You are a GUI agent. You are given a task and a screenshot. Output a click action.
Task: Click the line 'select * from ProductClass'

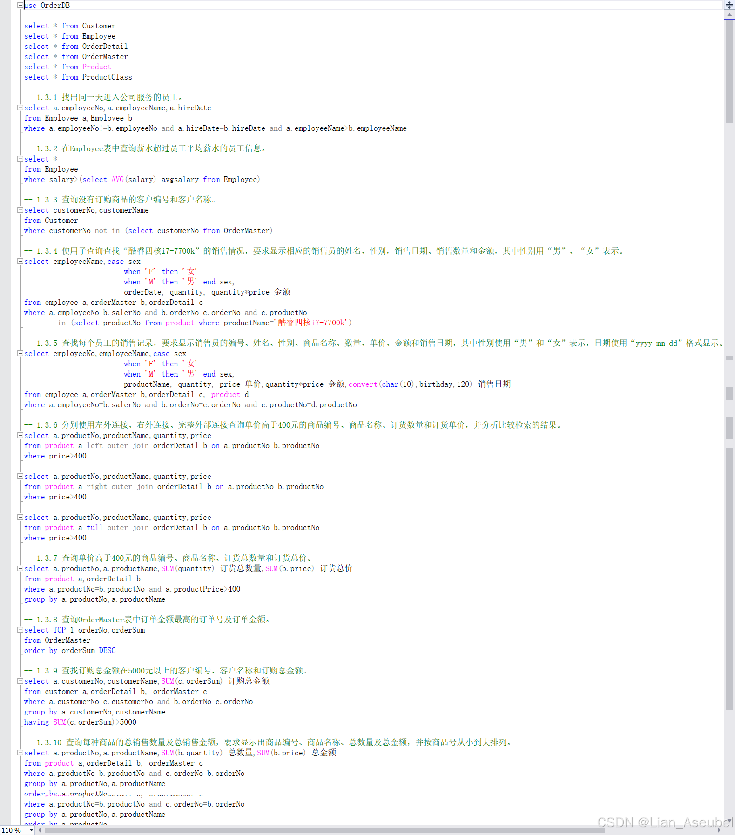pos(78,77)
